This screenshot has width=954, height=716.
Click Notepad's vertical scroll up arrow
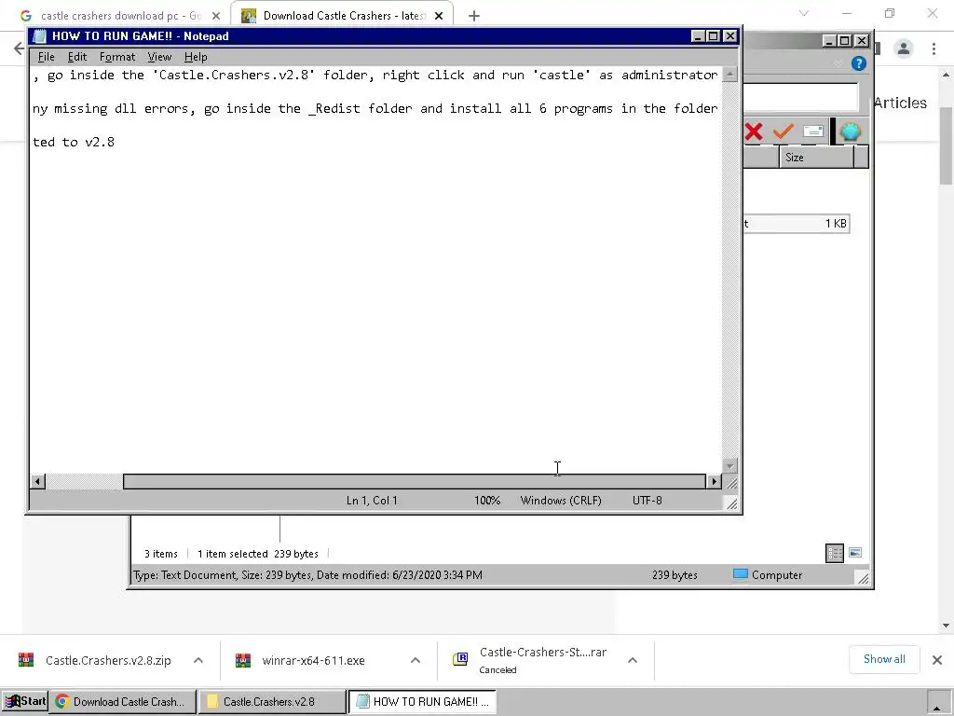pyautogui.click(x=730, y=75)
